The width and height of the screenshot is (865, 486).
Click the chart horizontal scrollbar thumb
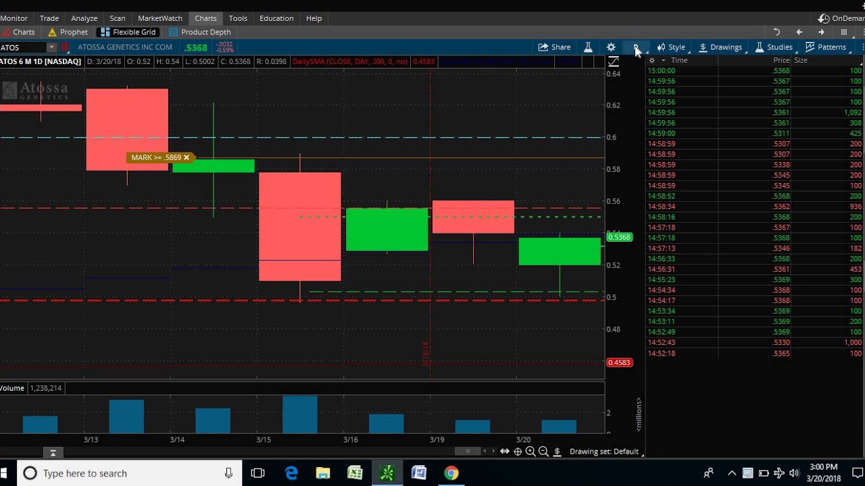[467, 451]
